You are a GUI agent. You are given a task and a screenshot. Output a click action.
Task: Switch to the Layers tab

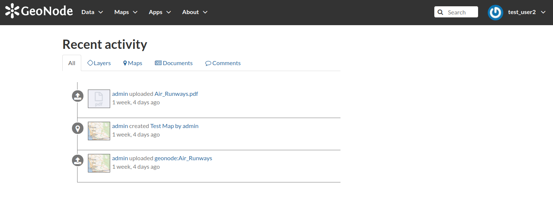click(99, 63)
